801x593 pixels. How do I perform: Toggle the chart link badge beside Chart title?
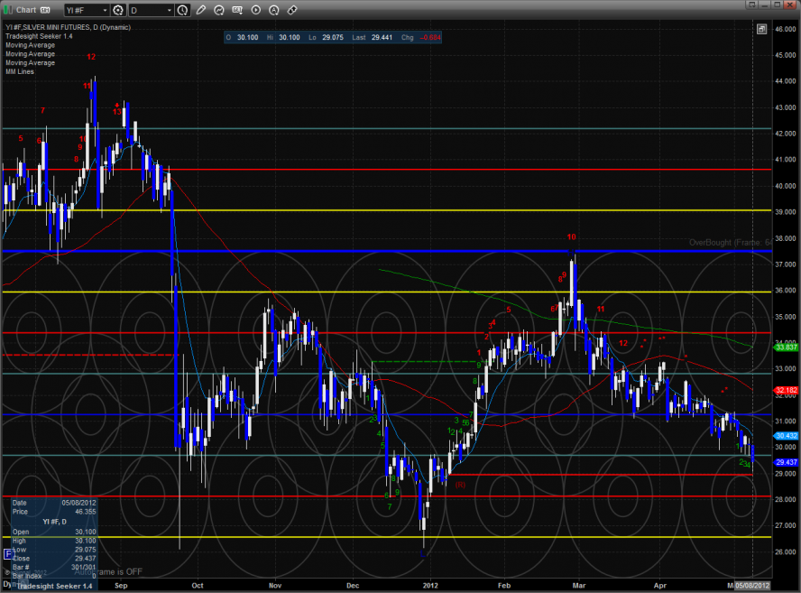[45, 10]
